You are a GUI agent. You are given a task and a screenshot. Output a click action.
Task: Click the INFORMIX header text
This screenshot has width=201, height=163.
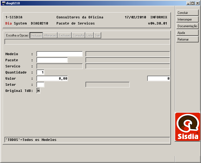159,17
